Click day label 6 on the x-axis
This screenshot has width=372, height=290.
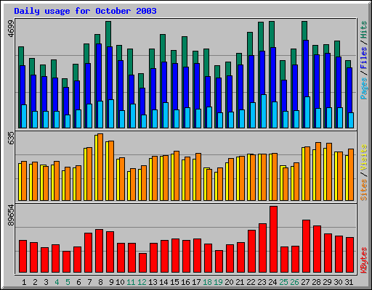78,282
